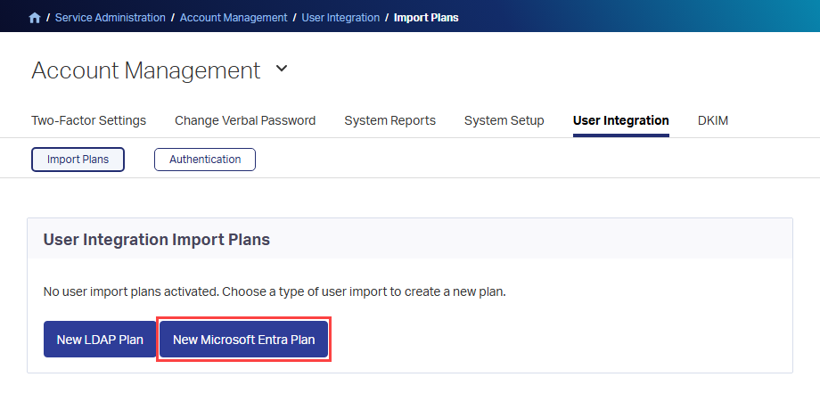The height and width of the screenshot is (410, 820).
Task: Open the System Reports tab
Action: pos(390,121)
